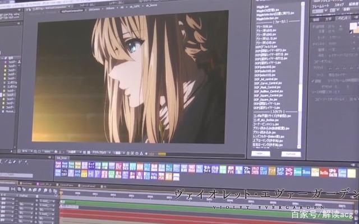Open the second layer's track matte dropdown
Screen dimensions: 359x224
coord(26,204)
